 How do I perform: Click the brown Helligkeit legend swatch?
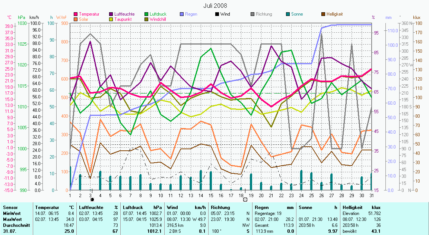323,14
